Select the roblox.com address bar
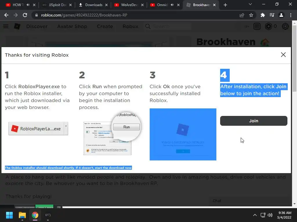 point(136,15)
